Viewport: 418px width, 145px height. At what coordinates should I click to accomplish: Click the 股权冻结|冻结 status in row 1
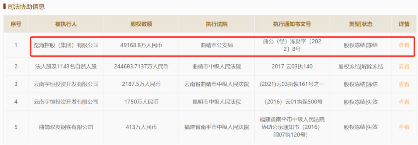tap(361, 45)
